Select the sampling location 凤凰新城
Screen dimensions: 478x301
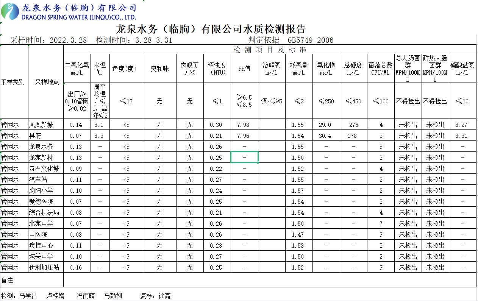pyautogui.click(x=46, y=125)
